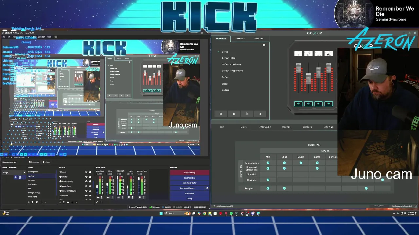Lock the music source in OBS
This screenshot has width=419, height=235.
(x=90, y=172)
